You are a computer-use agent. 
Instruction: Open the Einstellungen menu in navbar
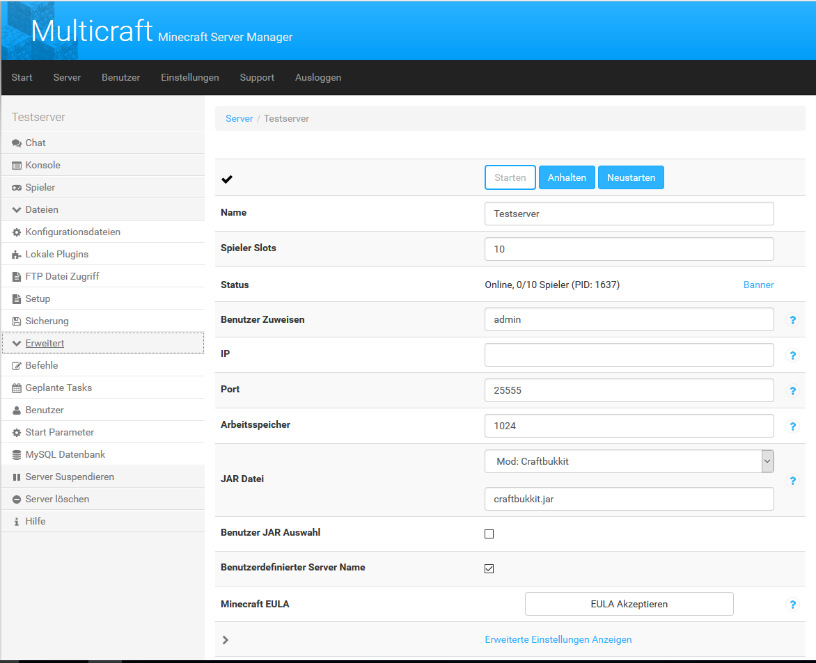tap(189, 77)
